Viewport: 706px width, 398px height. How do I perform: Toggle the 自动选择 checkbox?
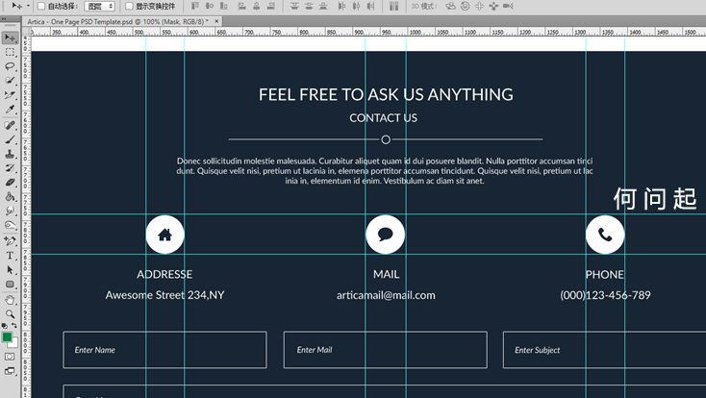coord(40,6)
